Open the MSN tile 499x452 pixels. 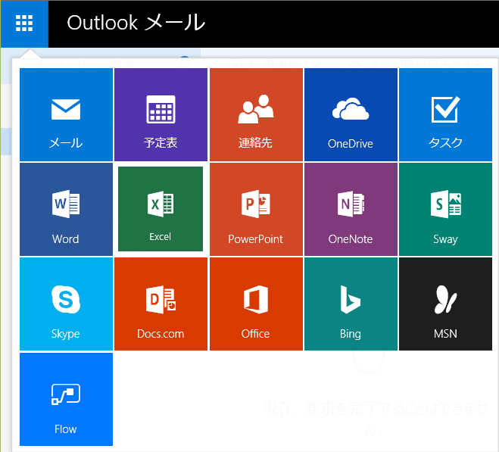445,304
